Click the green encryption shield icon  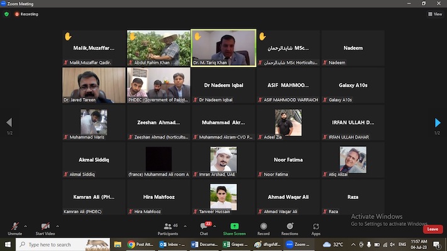tap(6, 14)
